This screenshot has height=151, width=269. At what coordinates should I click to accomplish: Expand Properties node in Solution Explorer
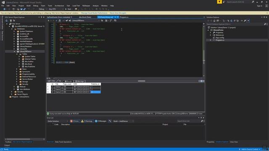click(x=211, y=33)
